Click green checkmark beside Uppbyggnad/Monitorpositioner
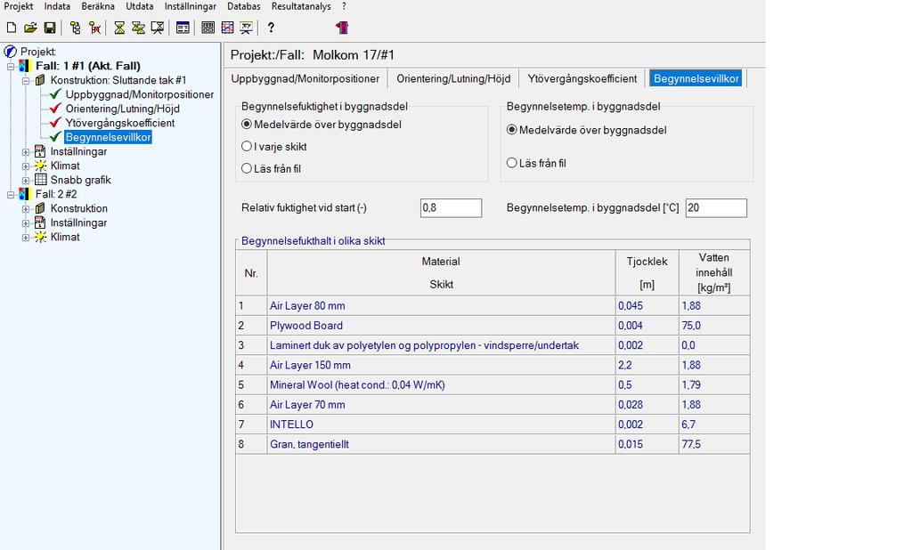The height and width of the screenshot is (550, 912). [55, 94]
